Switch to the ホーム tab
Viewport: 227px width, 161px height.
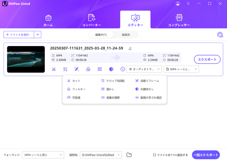click(48, 20)
